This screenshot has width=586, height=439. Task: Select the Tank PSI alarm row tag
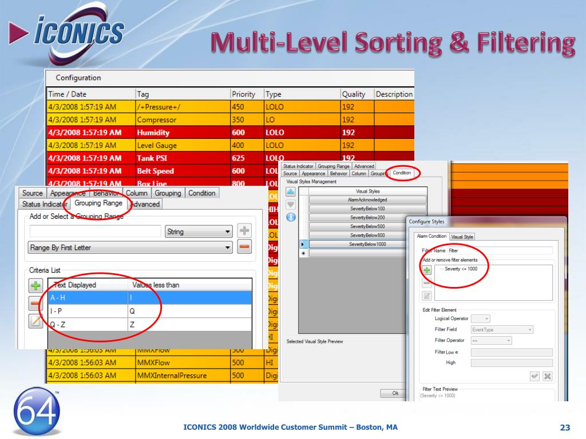[152, 158]
